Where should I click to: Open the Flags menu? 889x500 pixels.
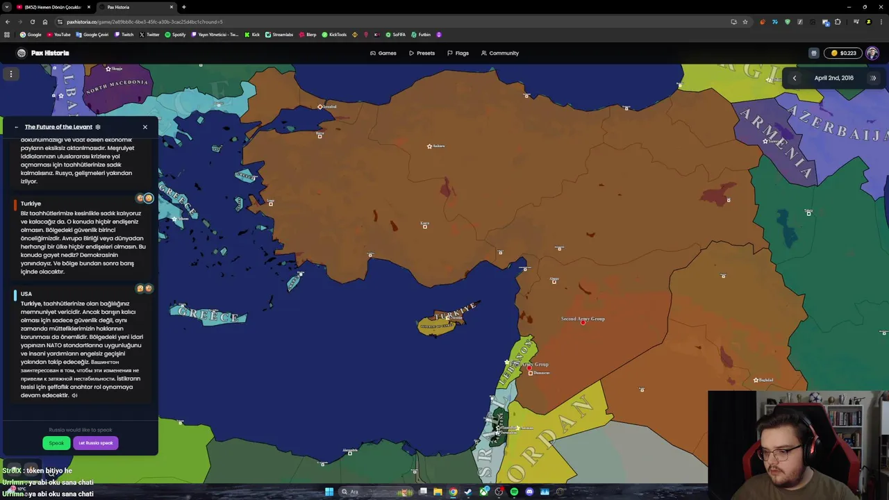pos(458,53)
